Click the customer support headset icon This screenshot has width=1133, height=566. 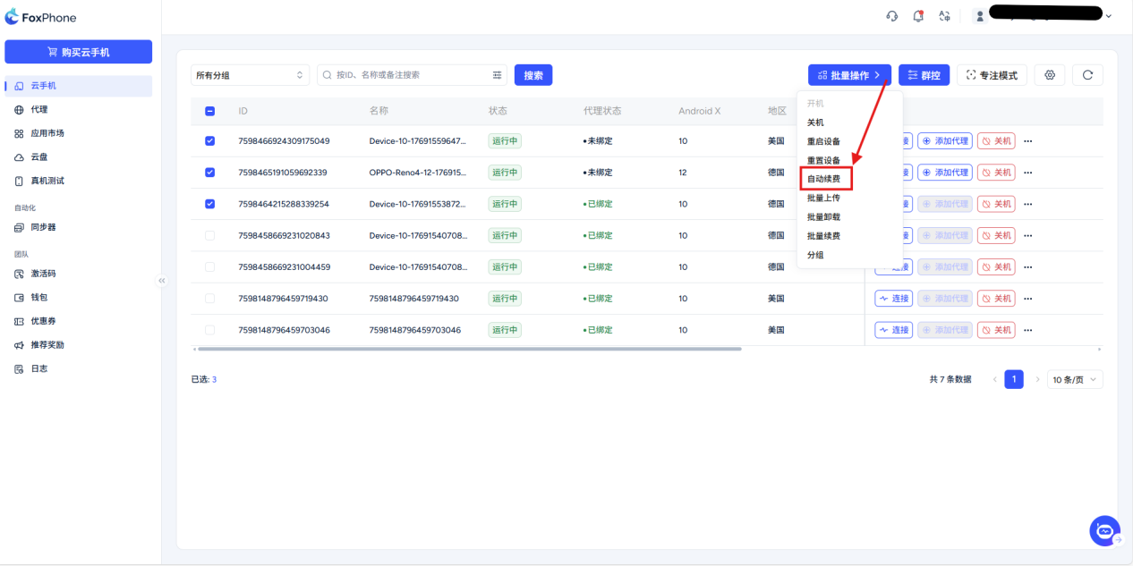pos(891,16)
